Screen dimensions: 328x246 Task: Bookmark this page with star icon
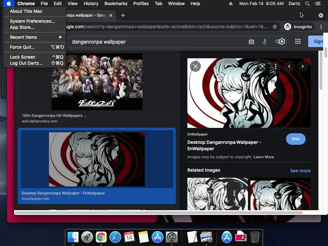click(x=275, y=27)
